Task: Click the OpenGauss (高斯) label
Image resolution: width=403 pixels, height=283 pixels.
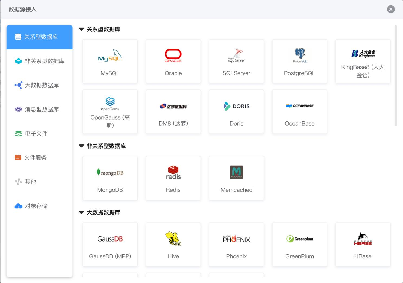Action: coord(110,121)
